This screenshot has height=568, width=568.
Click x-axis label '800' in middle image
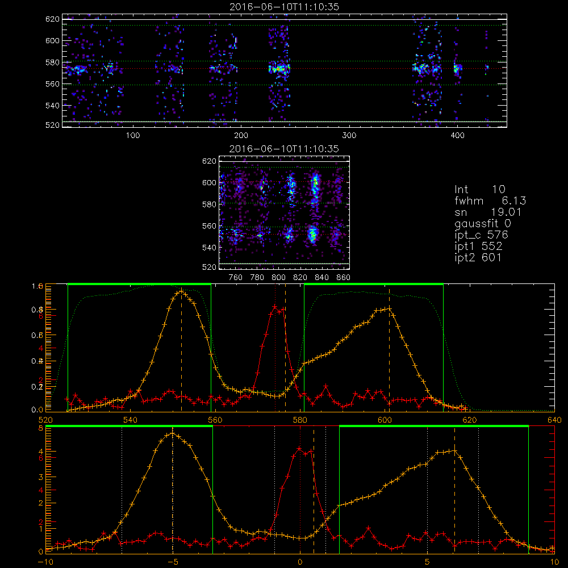tap(278, 278)
